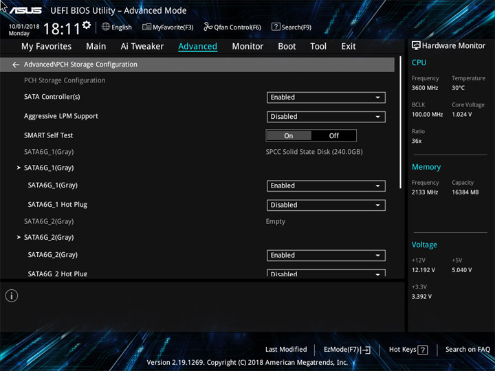
Task: Open the SATA6G_2 Hot Plug dropdown
Action: tap(326, 273)
